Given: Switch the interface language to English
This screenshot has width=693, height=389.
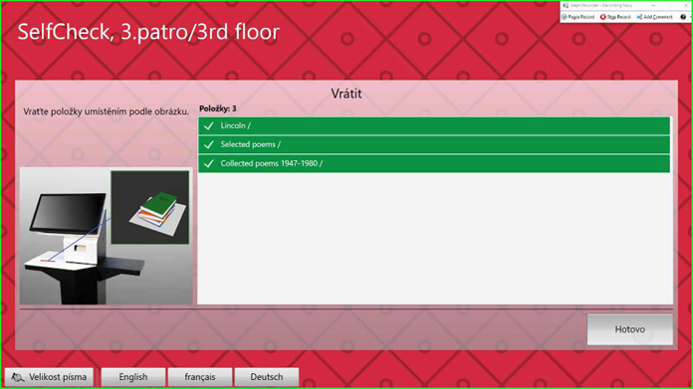Looking at the screenshot, I should click(x=133, y=377).
